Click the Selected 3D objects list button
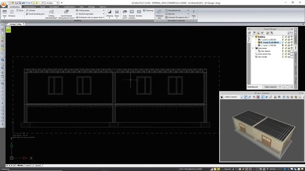Viewport: 305px width, 171px height. 176,18
